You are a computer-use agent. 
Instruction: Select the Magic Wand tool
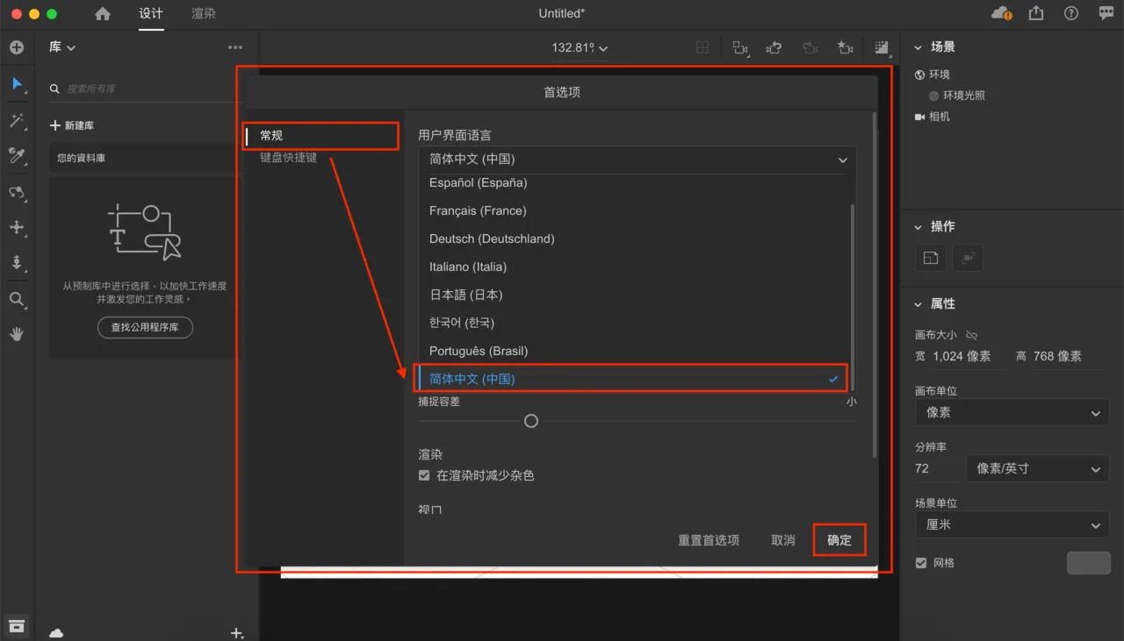(17, 120)
